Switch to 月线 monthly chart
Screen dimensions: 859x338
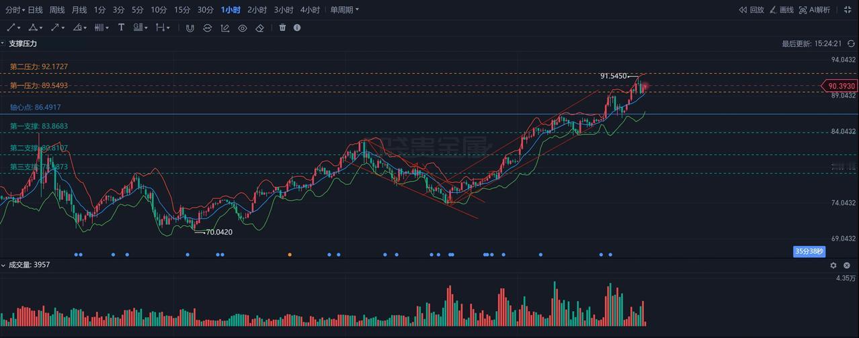click(79, 10)
